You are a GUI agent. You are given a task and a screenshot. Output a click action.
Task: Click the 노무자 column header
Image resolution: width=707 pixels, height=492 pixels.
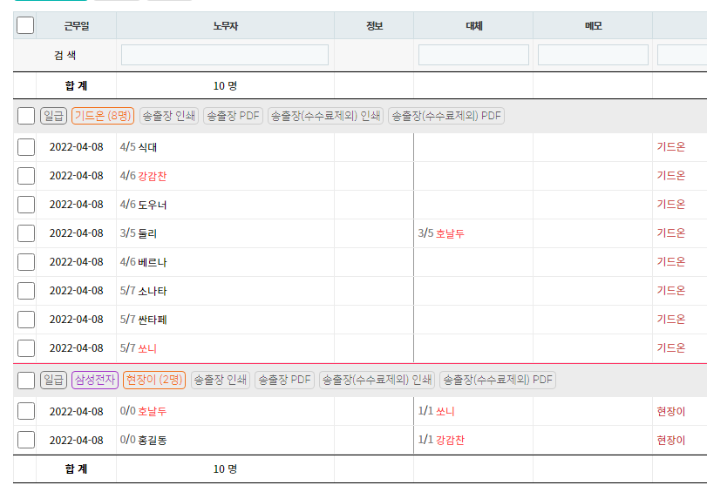click(225, 26)
